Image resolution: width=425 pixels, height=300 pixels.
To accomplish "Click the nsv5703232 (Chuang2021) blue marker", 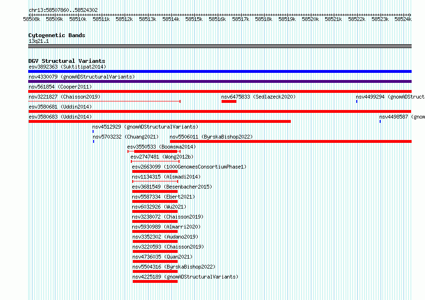I will coord(94,141).
